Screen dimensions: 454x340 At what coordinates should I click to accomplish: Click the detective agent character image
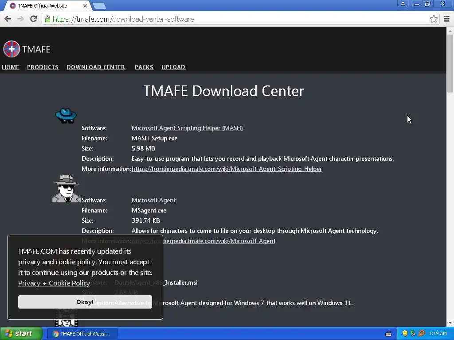pos(67,188)
